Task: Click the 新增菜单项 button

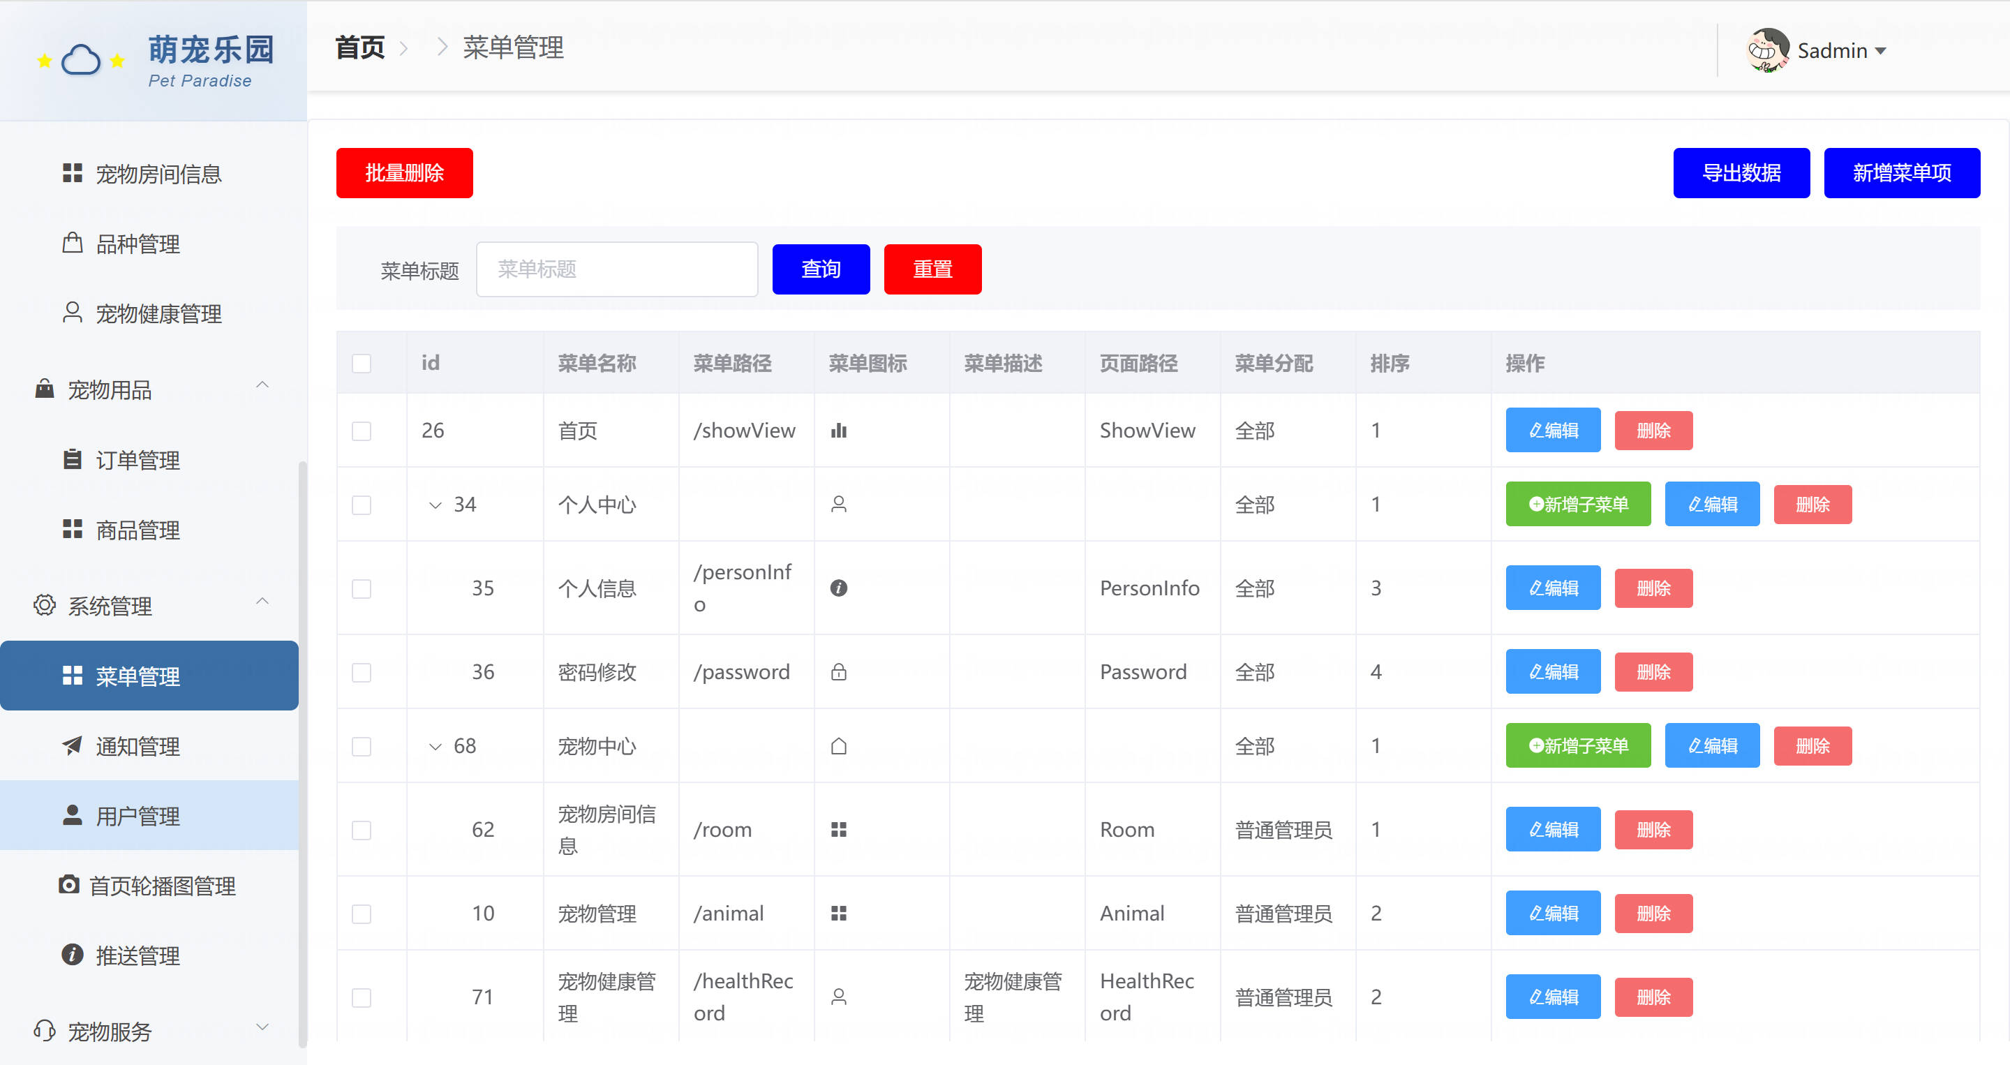Action: click(1902, 172)
